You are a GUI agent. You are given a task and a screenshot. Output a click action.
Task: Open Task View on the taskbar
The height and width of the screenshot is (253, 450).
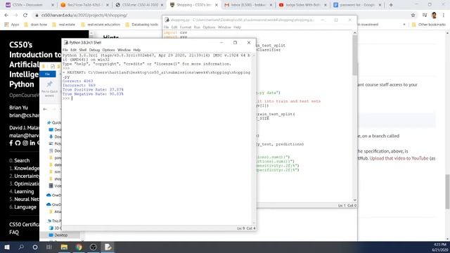49,247
